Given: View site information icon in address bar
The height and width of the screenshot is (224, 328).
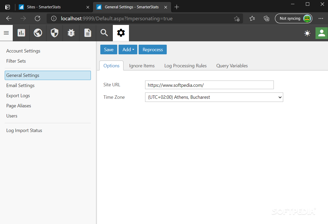Looking at the screenshot, I should [54, 18].
